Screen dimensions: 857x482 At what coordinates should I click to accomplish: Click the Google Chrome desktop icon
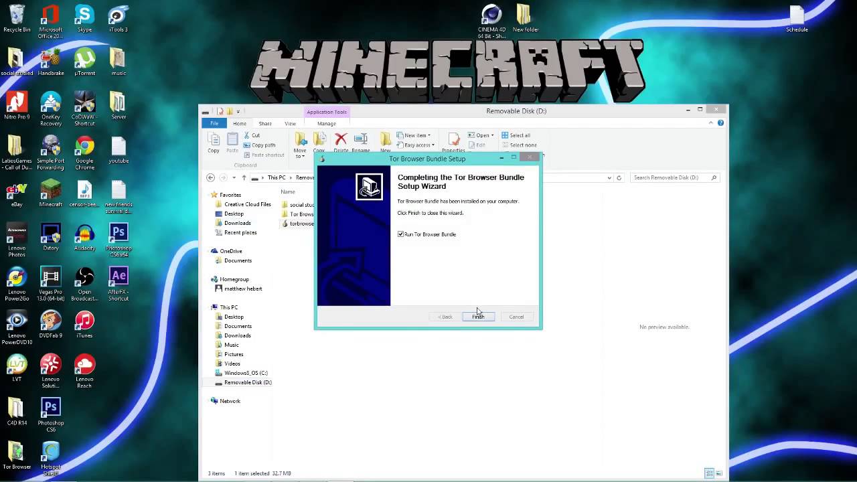(84, 151)
